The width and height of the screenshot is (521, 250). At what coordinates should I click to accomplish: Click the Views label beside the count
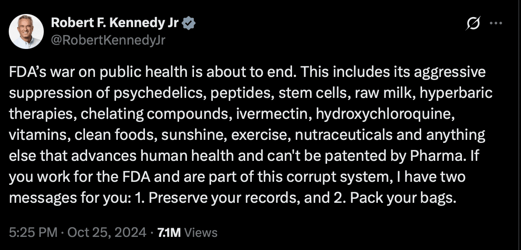point(201,233)
